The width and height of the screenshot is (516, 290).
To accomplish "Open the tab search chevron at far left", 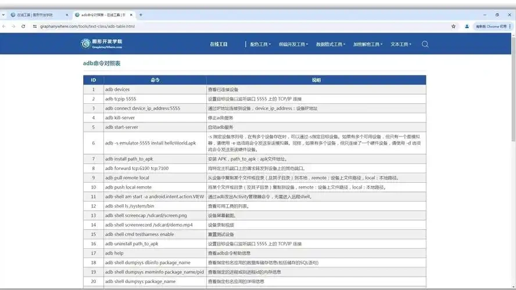I will coord(3,14).
